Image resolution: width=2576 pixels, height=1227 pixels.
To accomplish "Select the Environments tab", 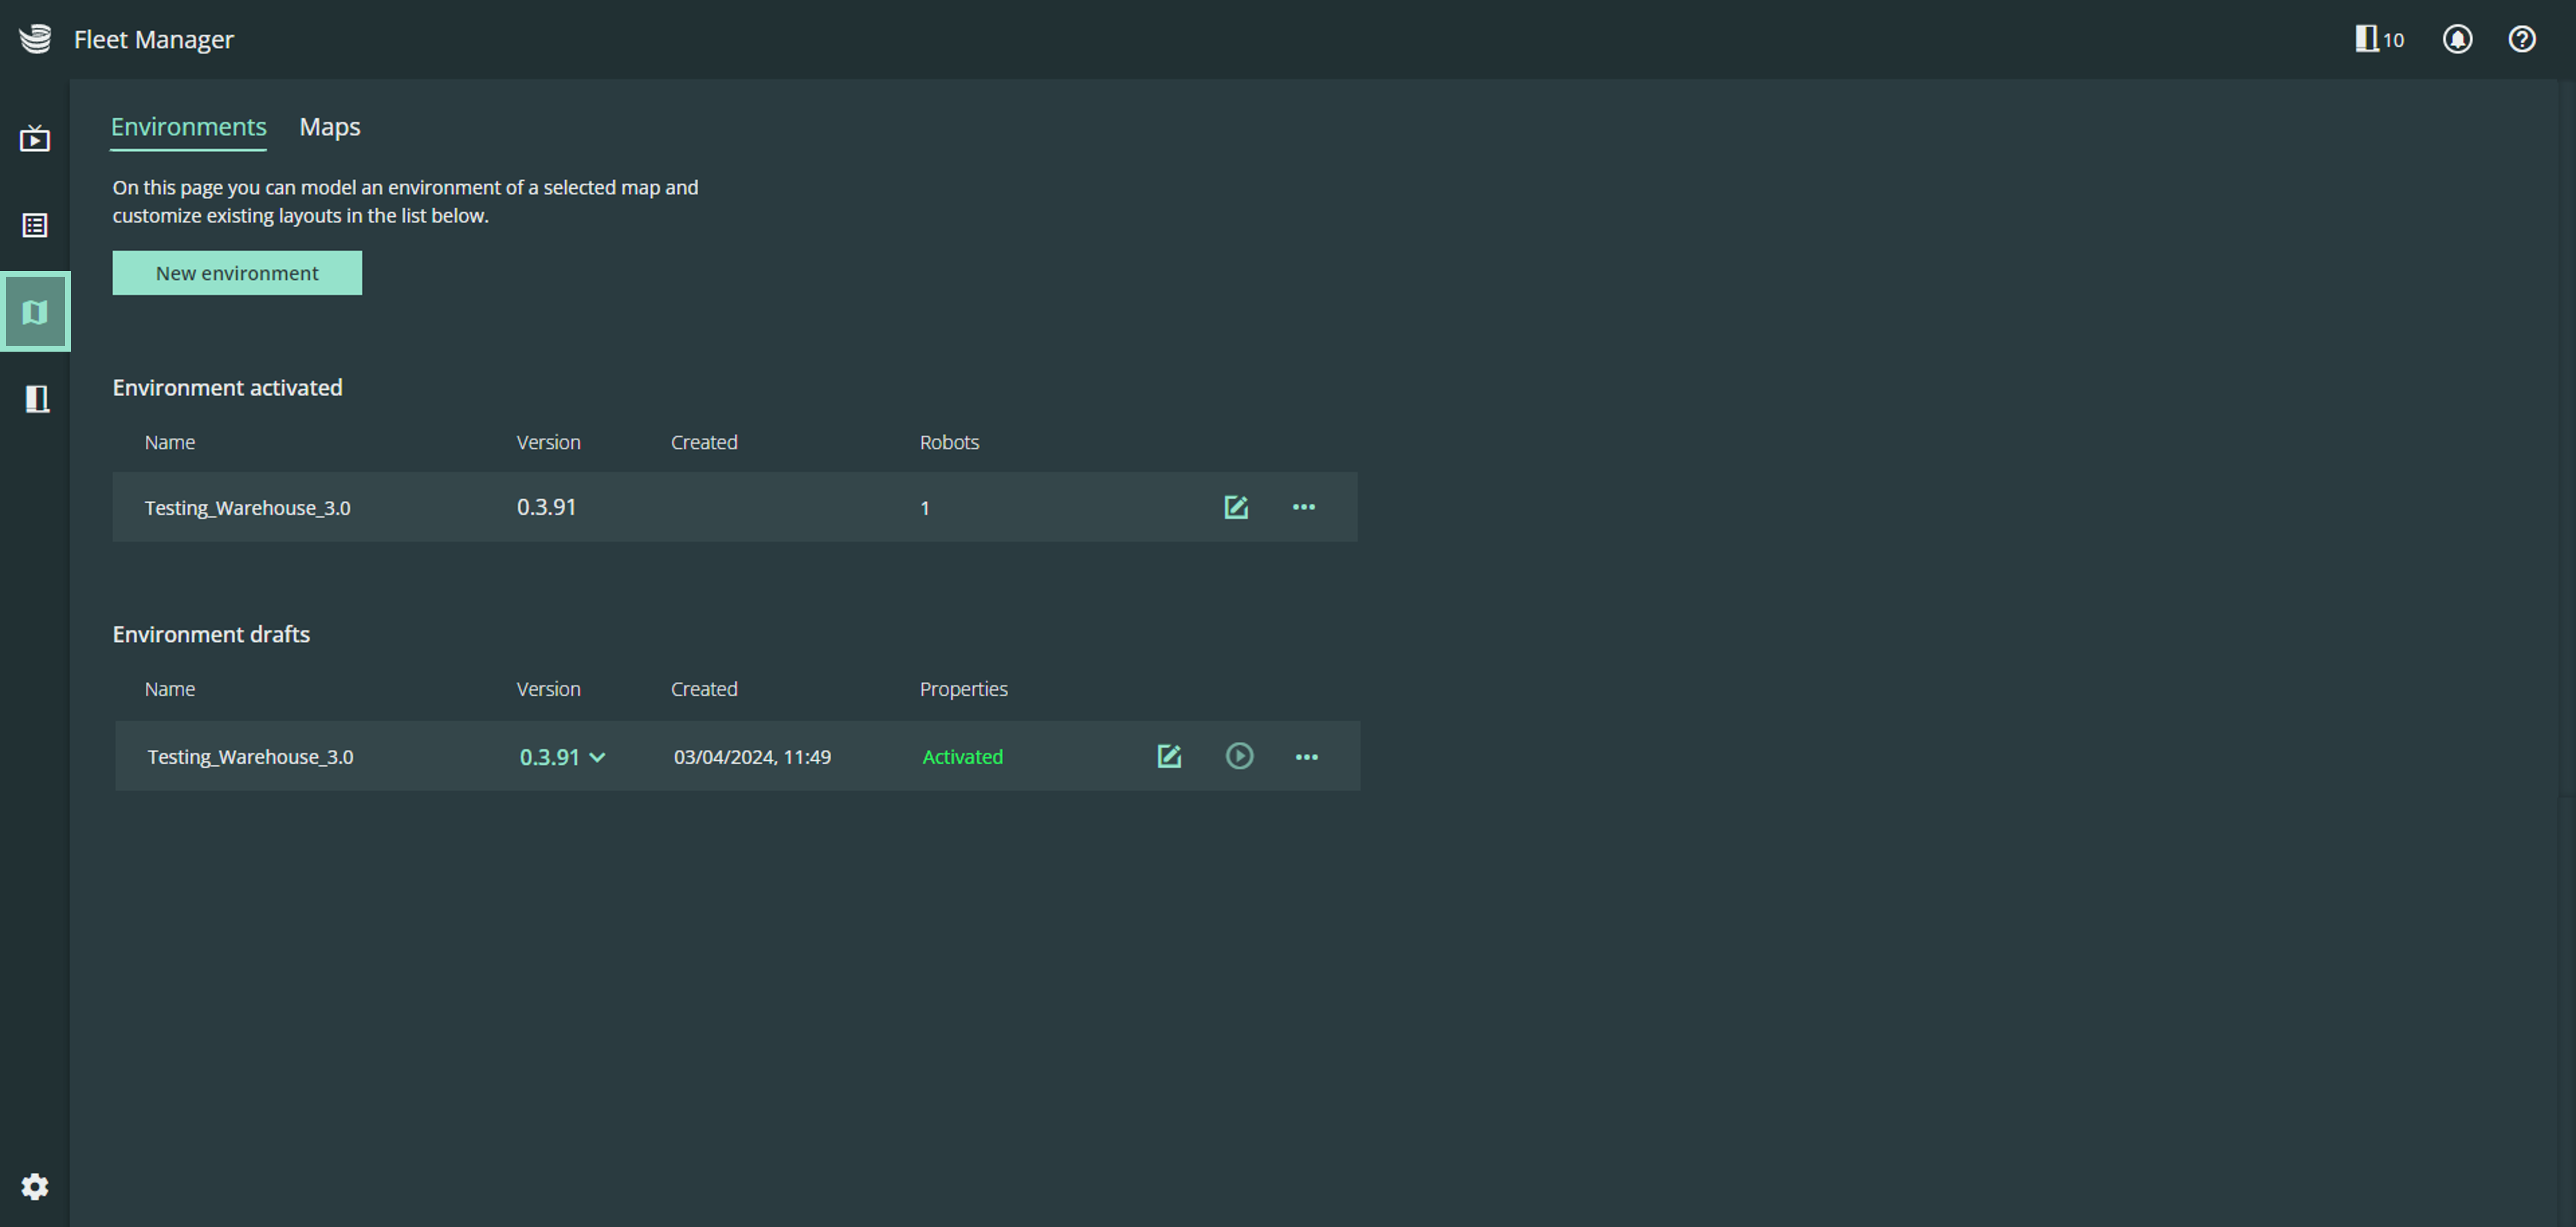I will pyautogui.click(x=188, y=127).
